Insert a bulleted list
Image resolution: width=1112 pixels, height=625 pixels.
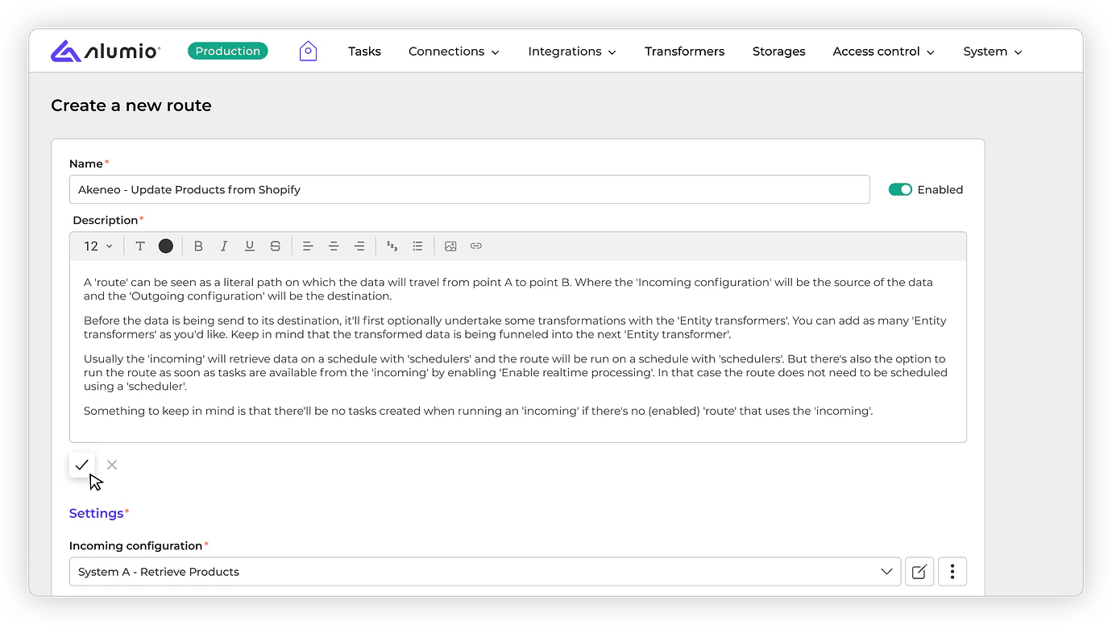417,246
